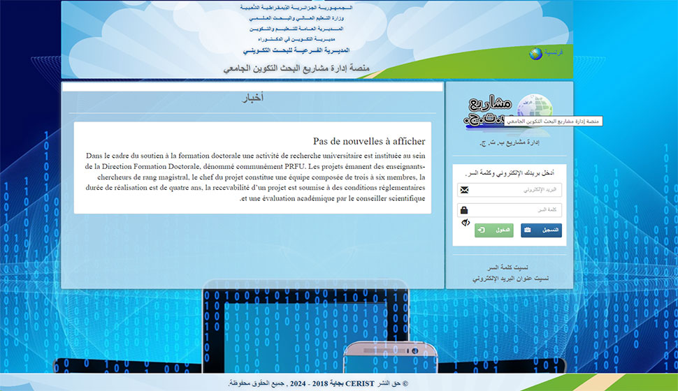Click the PRFU description paragraph
The height and width of the screenshot is (391, 678).
(254, 177)
